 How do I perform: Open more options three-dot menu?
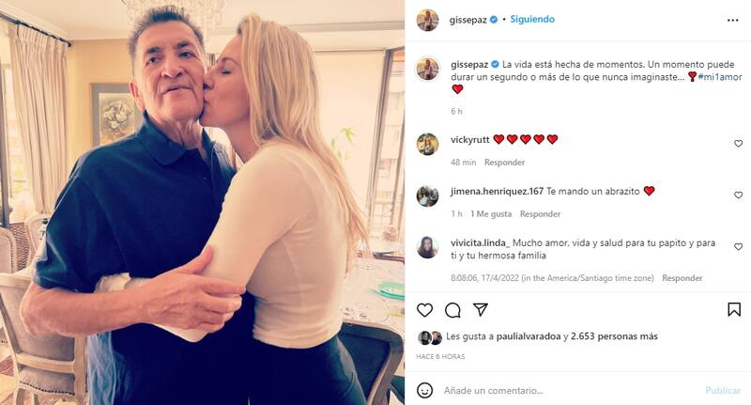733,20
